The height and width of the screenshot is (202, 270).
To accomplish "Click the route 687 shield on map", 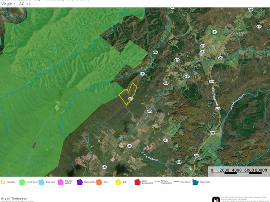I will [259, 27].
